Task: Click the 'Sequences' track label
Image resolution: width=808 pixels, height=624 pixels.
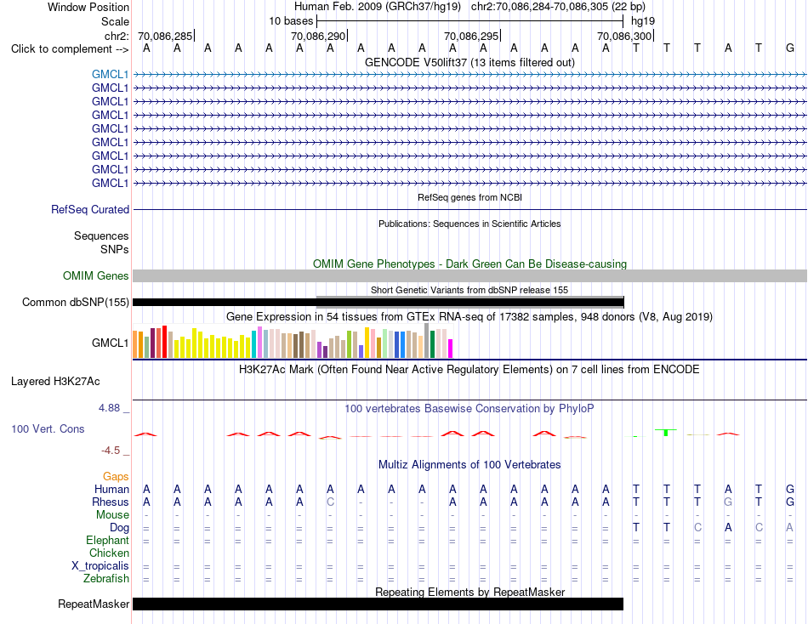Action: coord(101,236)
